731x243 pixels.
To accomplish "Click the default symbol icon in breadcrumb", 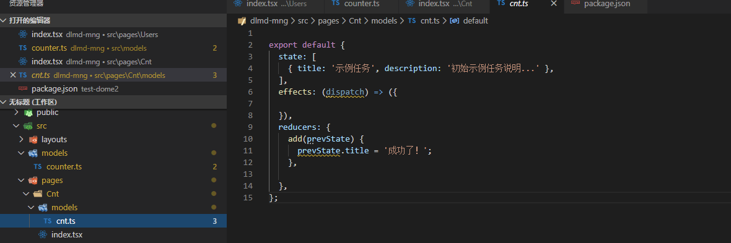I will point(455,20).
